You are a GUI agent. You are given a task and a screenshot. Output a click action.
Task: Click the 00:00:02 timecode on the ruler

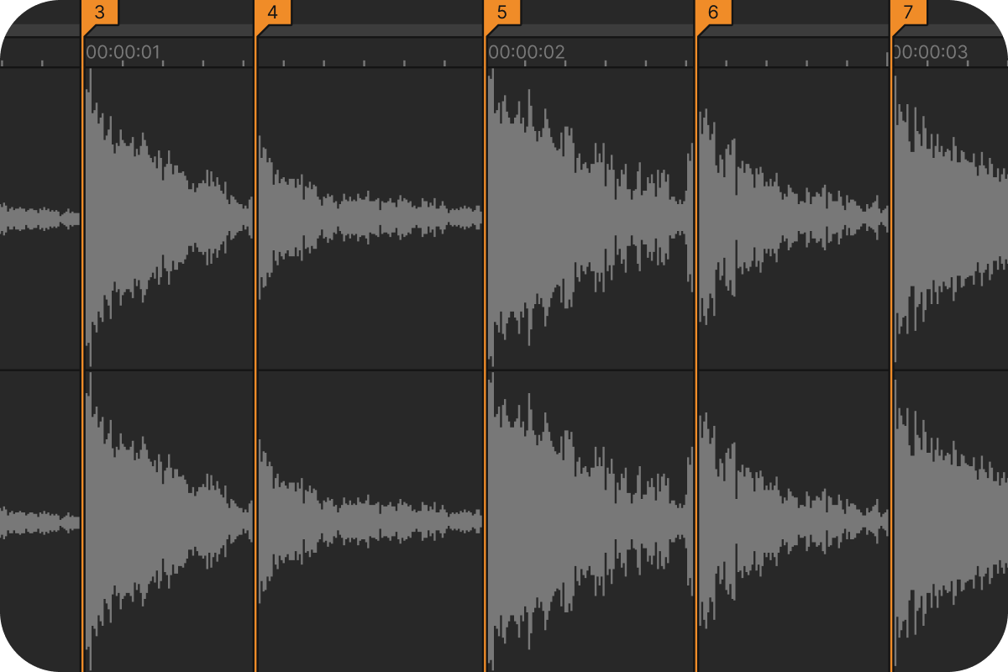click(x=527, y=52)
